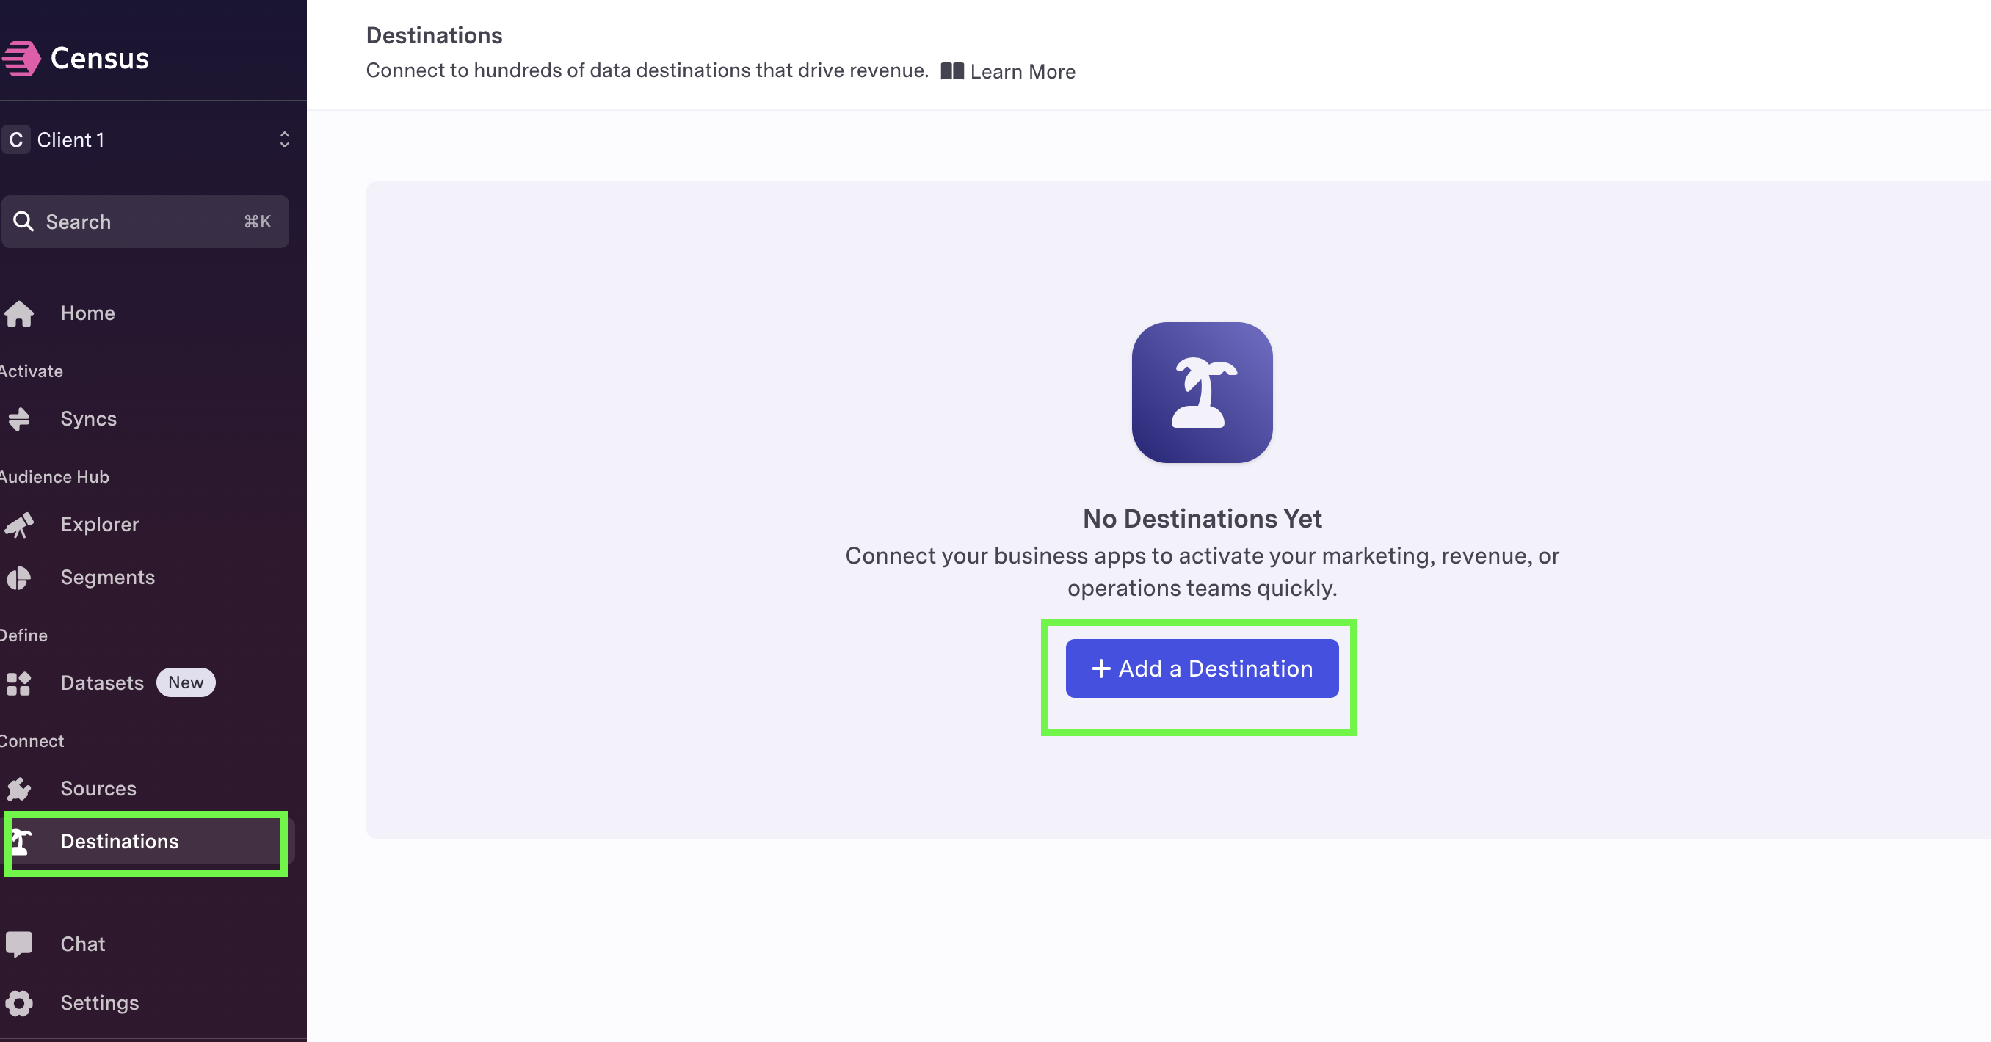Image resolution: width=1991 pixels, height=1042 pixels.
Task: Select Destinations in the sidebar
Action: 145,842
